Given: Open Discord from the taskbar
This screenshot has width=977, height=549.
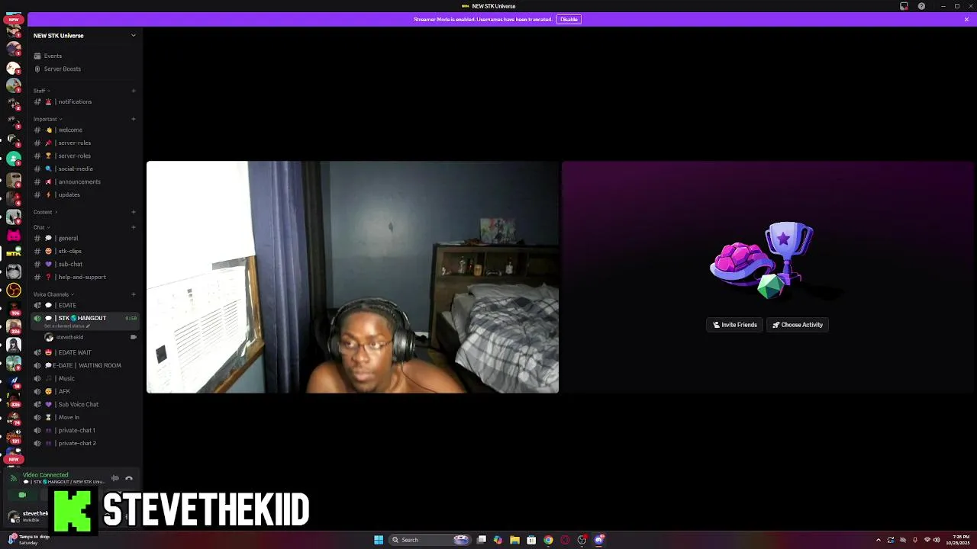Looking at the screenshot, I should click(598, 540).
